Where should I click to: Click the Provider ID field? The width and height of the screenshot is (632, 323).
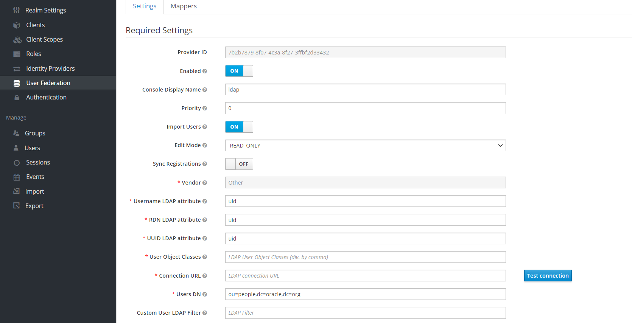pos(365,53)
